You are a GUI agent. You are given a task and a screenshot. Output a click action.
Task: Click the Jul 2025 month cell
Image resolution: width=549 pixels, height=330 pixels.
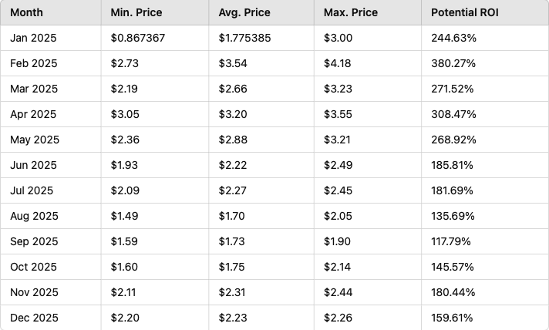(32, 190)
